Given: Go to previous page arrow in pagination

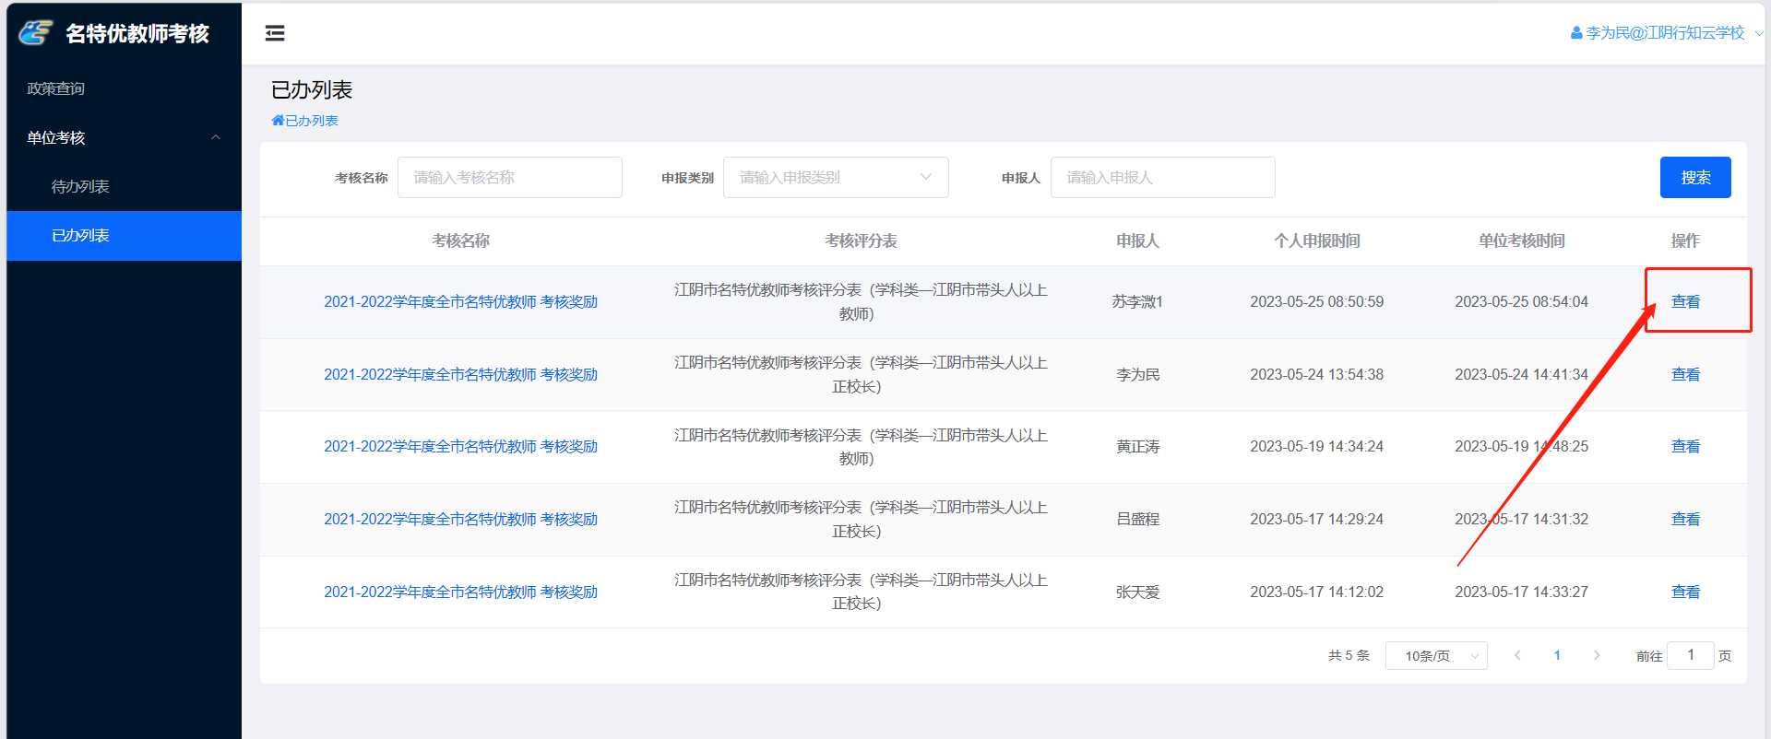Looking at the screenshot, I should click(1517, 655).
